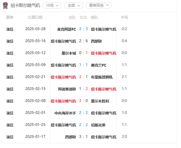The height and width of the screenshot is (148, 181).
Task: Open the 西部联 home team on 2025-01-17
Action: (71, 137)
